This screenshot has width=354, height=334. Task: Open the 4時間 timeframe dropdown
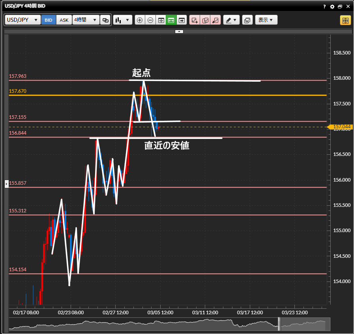pos(86,20)
